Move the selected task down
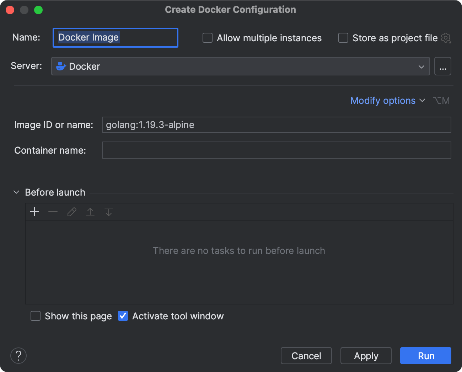The width and height of the screenshot is (462, 372). (108, 212)
